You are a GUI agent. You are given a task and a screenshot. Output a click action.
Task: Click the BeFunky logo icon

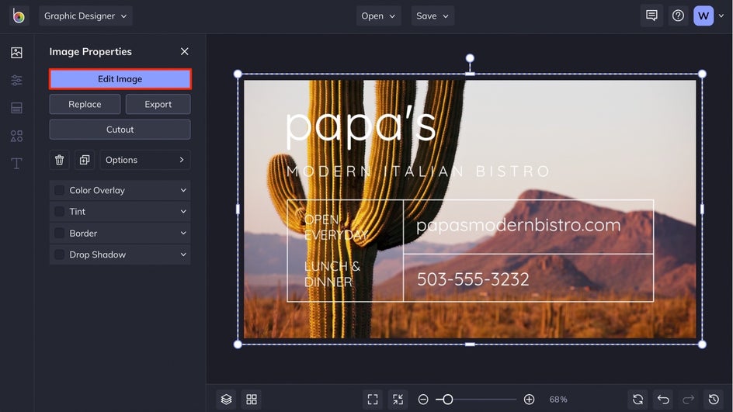(x=18, y=16)
